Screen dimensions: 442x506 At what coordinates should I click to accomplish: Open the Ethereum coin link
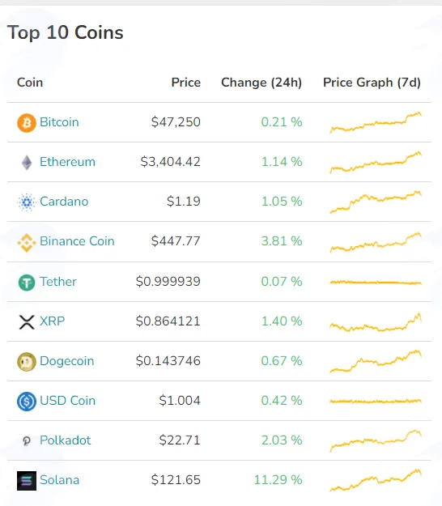67,162
